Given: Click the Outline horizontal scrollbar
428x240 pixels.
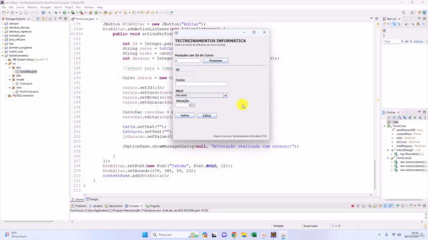Looking at the screenshot, I should click(x=404, y=200).
